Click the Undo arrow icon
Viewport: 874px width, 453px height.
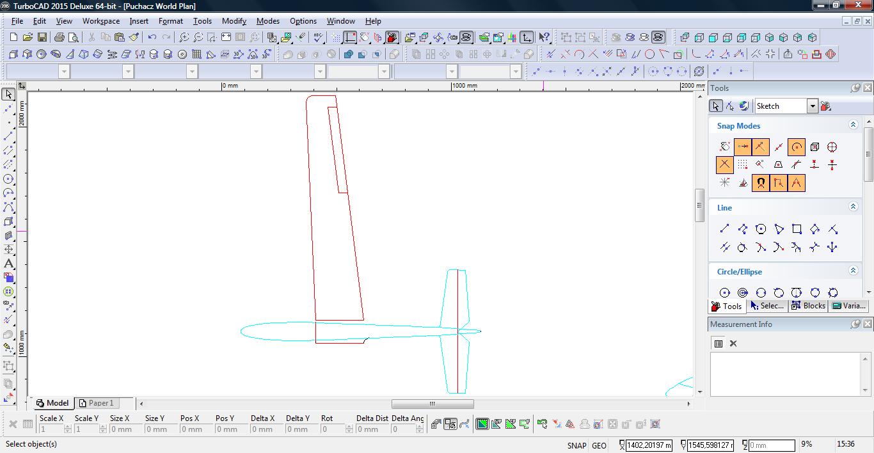pos(152,38)
